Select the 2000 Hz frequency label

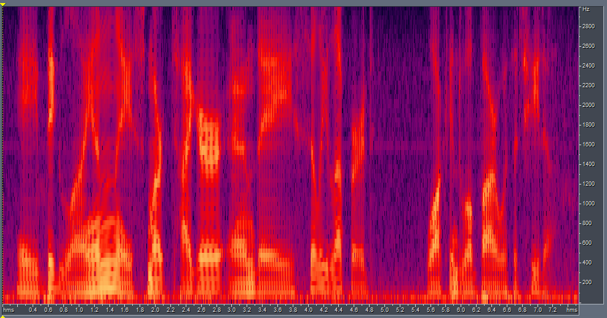tap(588, 105)
